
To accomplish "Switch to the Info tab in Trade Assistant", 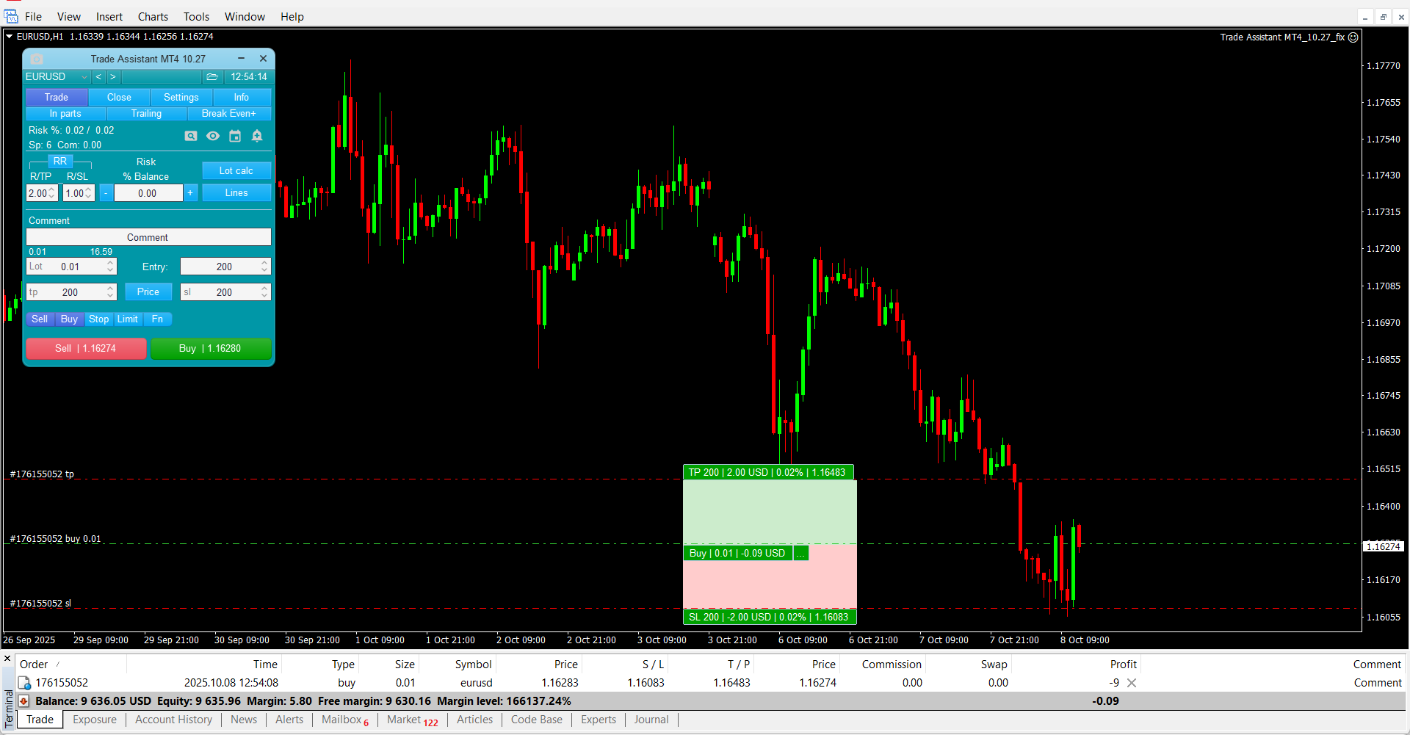I will pos(242,98).
